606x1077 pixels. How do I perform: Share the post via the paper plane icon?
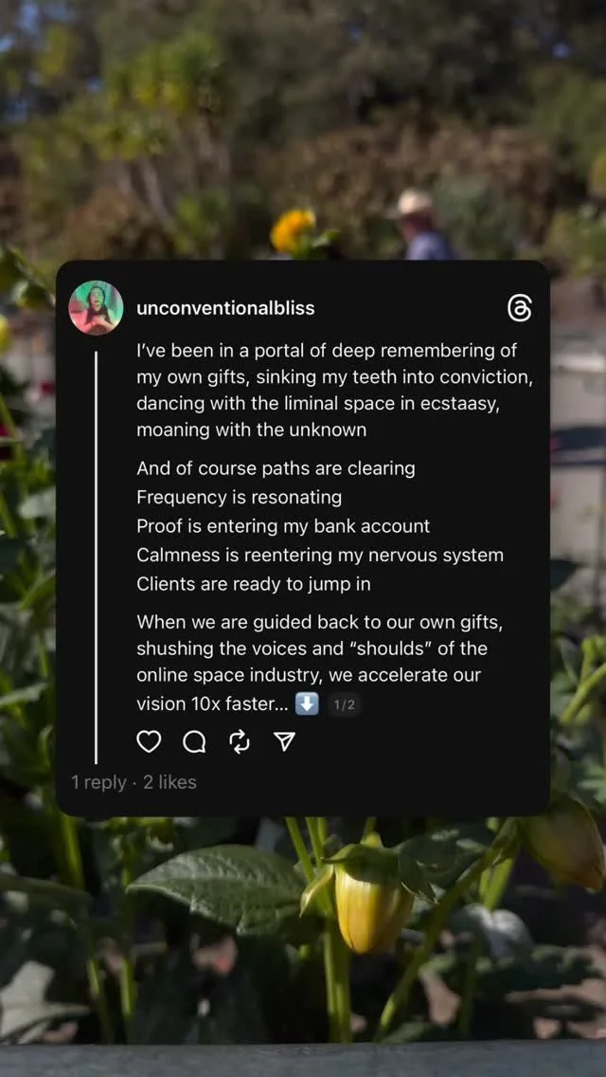(x=285, y=741)
